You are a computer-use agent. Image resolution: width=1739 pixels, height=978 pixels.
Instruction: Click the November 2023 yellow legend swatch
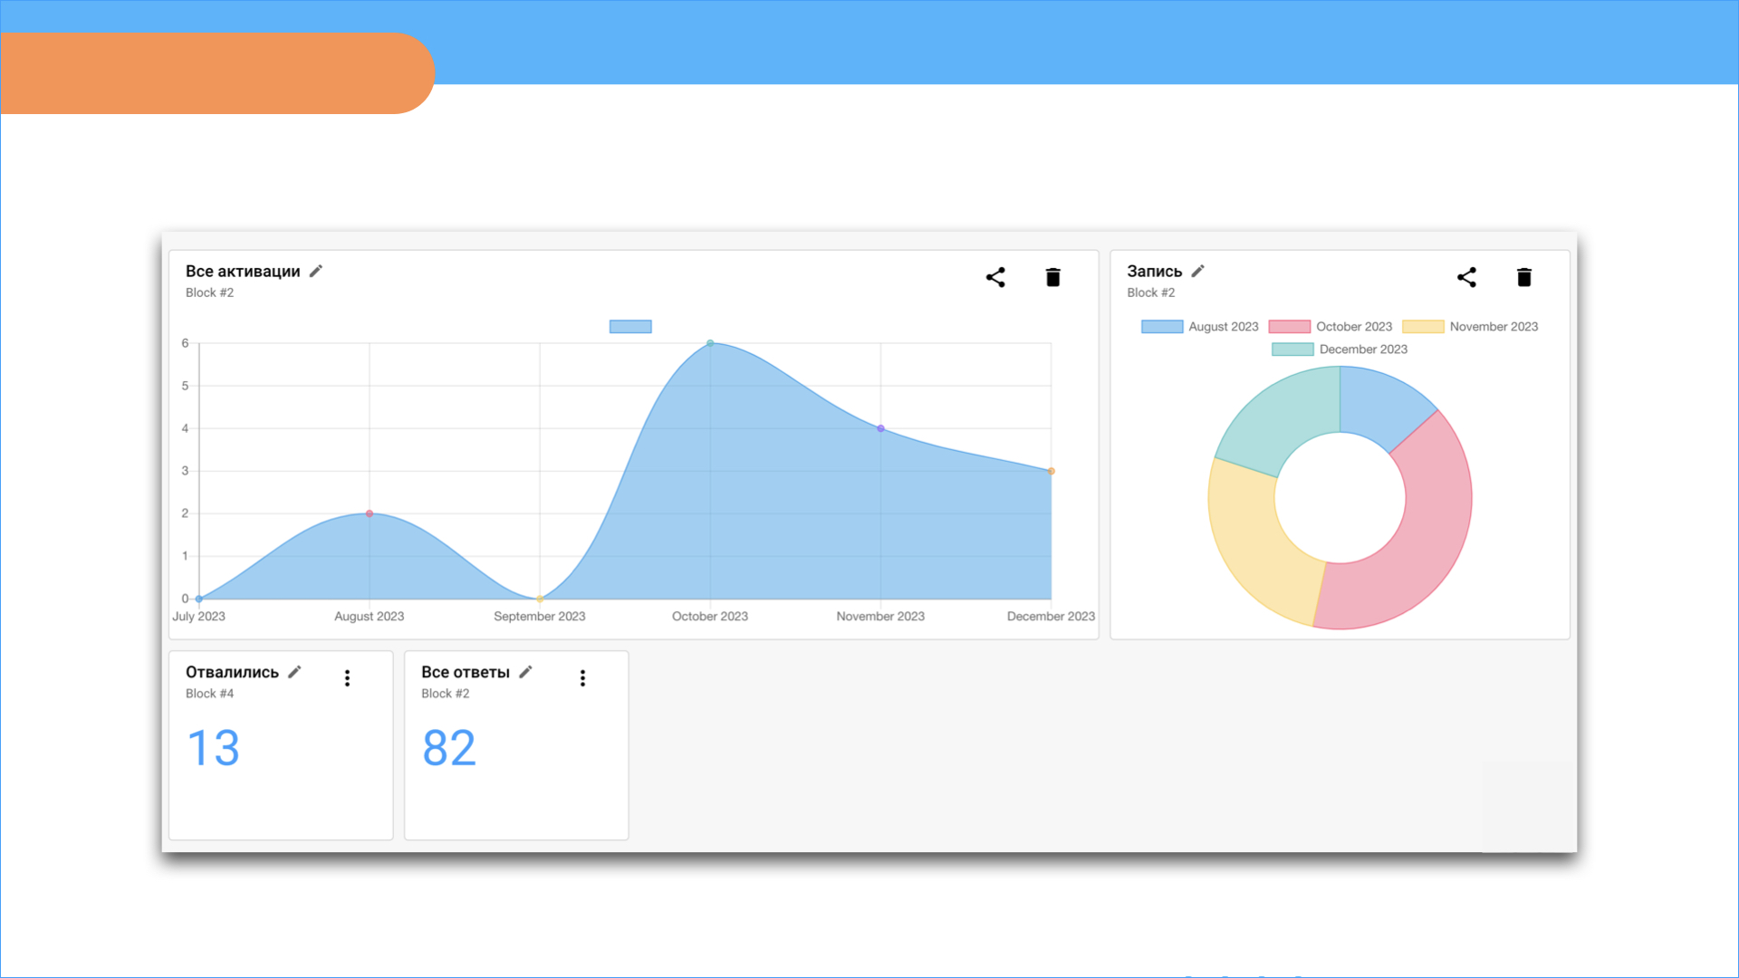[1423, 326]
